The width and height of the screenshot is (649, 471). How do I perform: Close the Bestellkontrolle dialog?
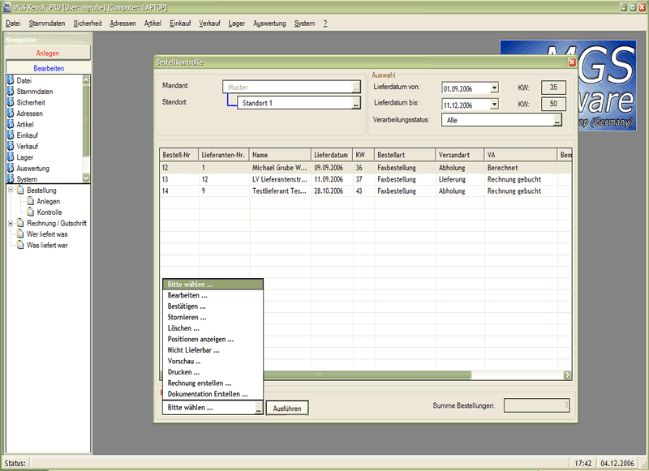click(x=572, y=62)
